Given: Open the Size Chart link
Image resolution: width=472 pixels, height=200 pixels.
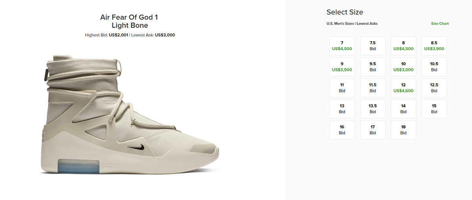Looking at the screenshot, I should [x=440, y=24].
